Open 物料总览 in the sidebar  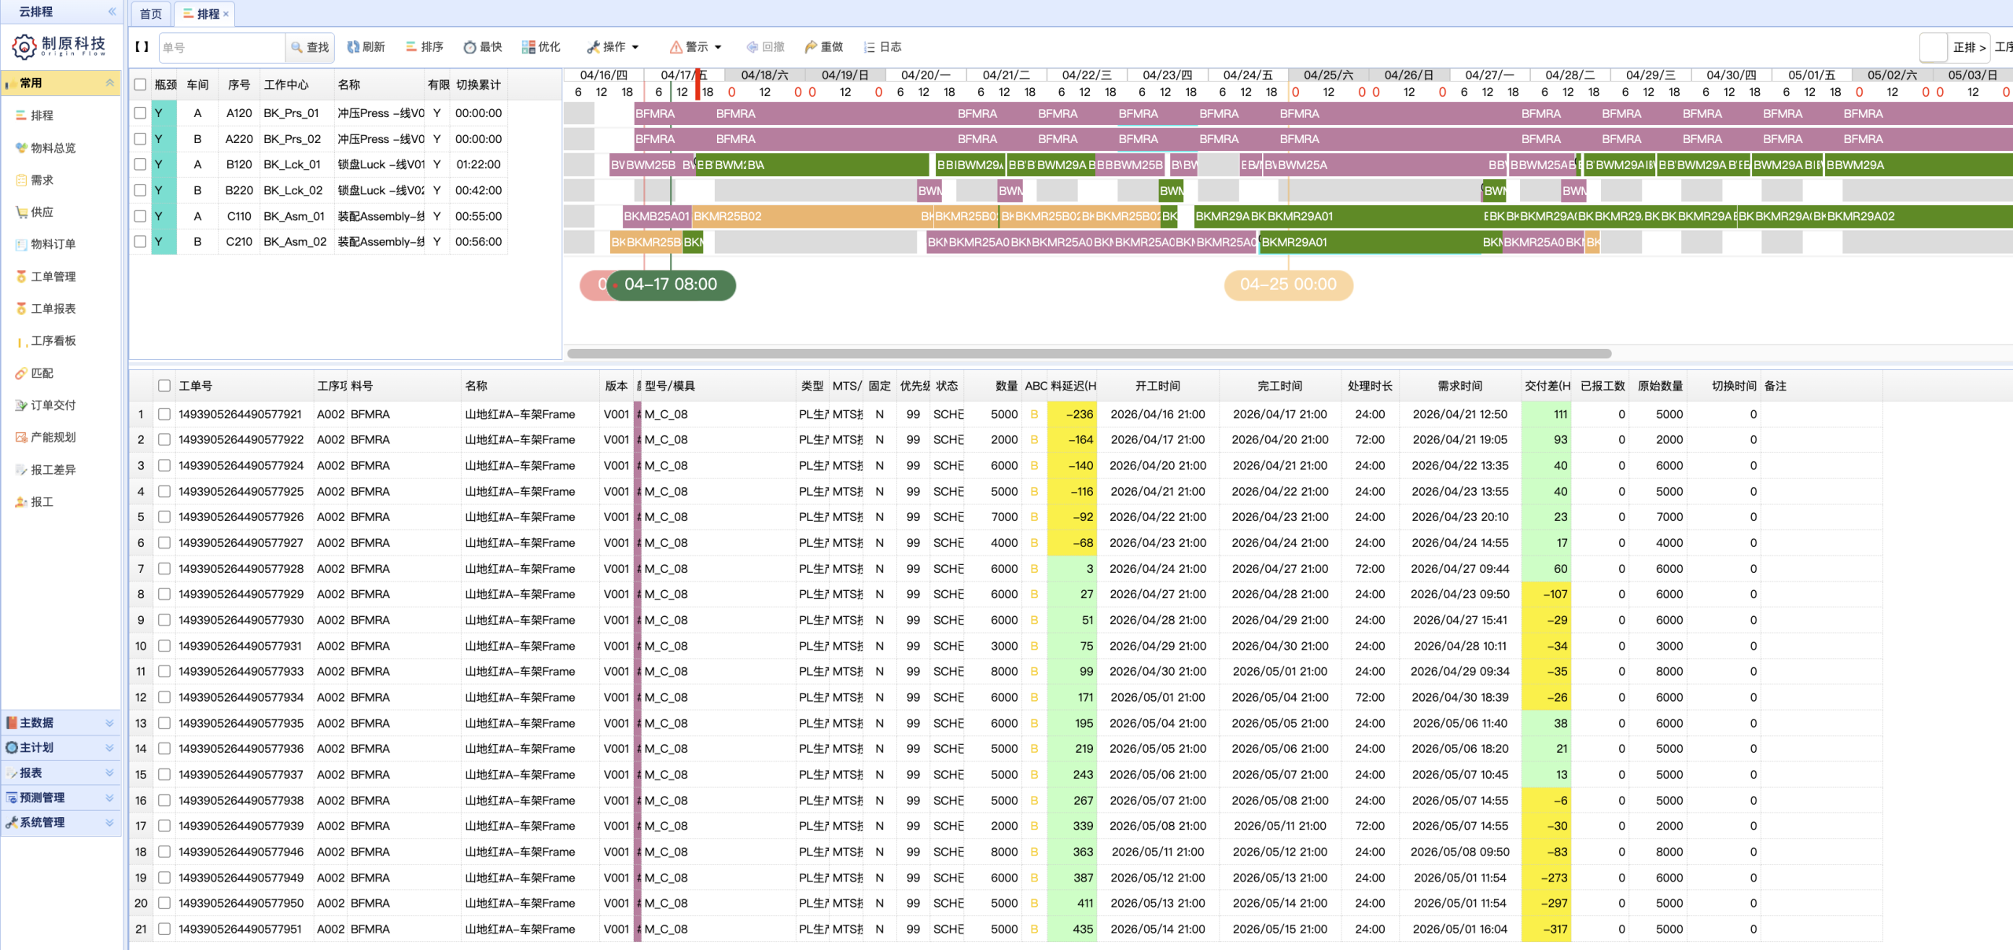point(53,148)
